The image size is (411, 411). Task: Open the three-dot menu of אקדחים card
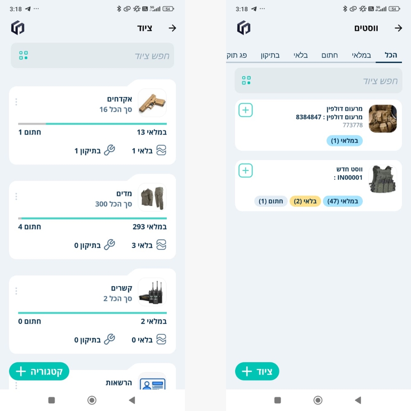16,102
